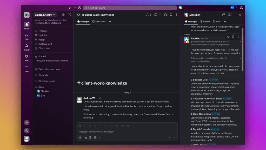Viewport: 266px width, 150px height.
Task: Open Files in the left rail
Action: point(27,58)
